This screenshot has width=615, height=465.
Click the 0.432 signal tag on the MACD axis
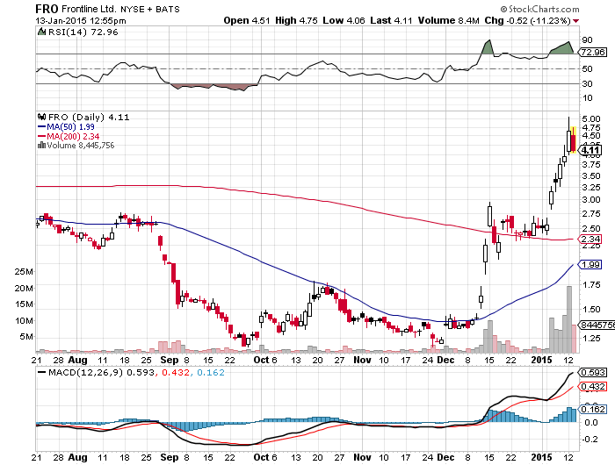(x=593, y=387)
